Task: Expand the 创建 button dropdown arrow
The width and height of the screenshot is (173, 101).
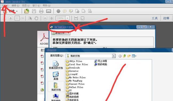Action: (x=17, y=11)
